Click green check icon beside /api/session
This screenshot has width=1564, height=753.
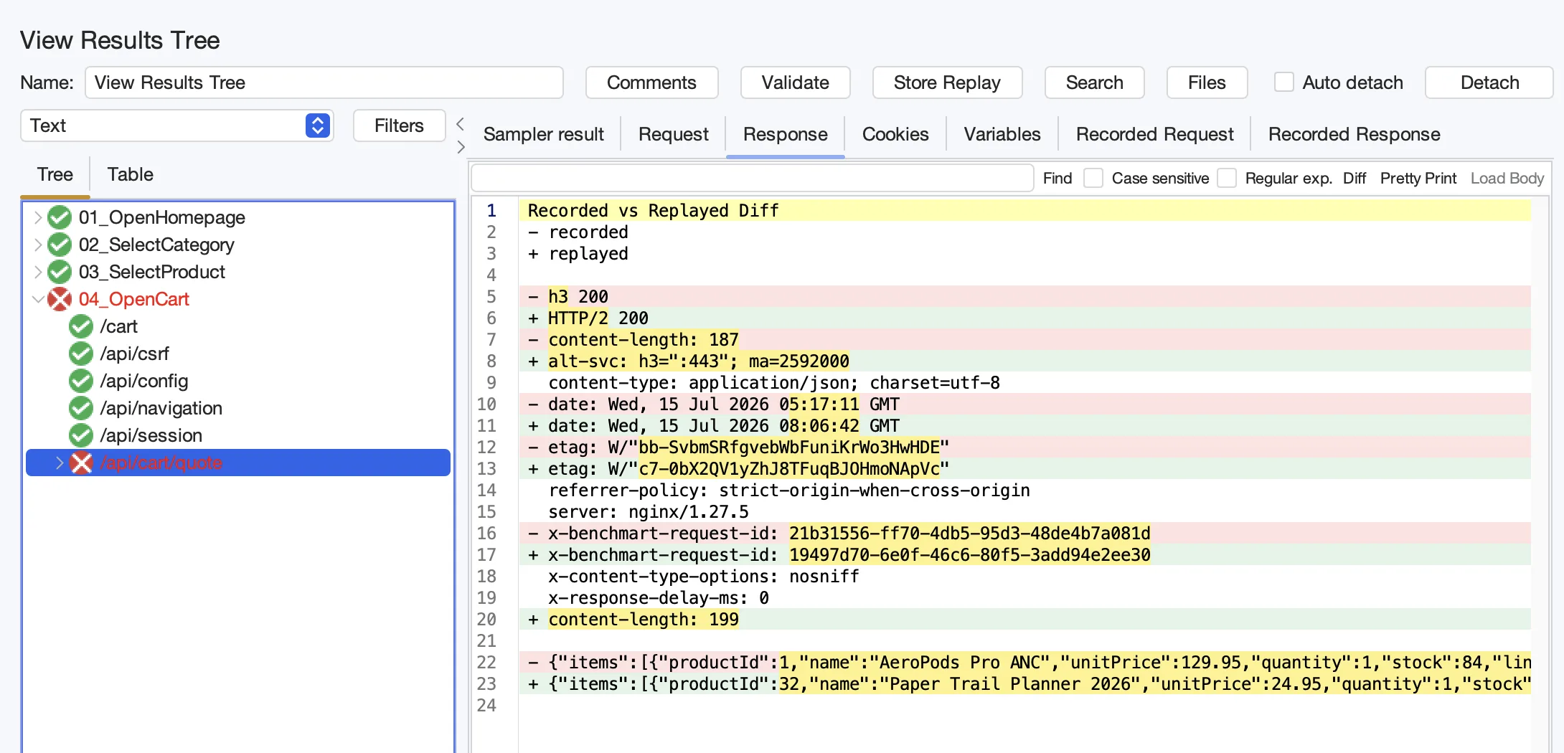(x=81, y=435)
